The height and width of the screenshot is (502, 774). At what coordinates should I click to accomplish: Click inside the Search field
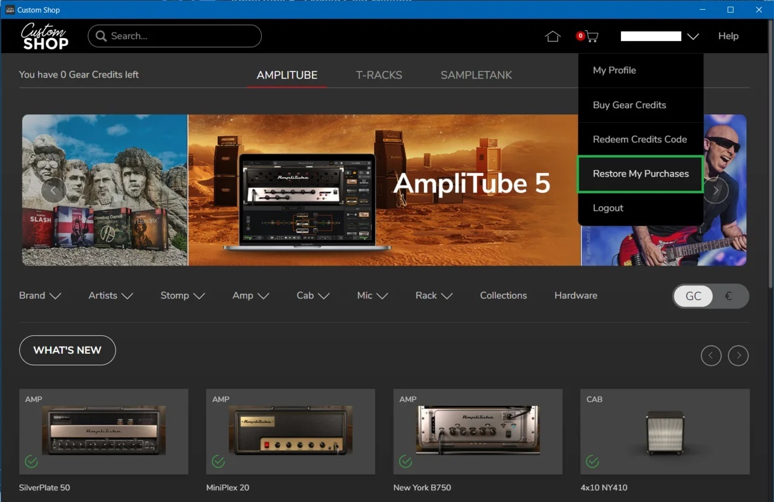point(175,36)
